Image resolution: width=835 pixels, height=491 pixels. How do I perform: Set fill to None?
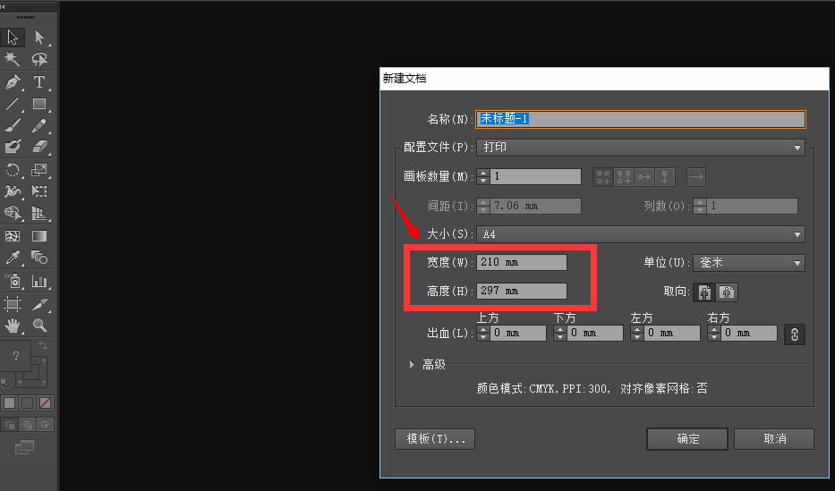click(x=46, y=402)
